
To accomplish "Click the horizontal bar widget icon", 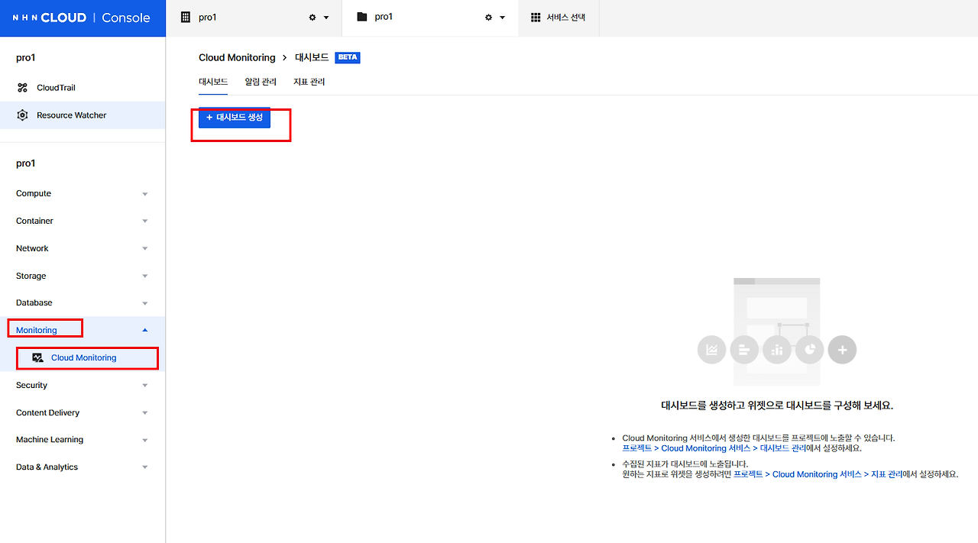I will pyautogui.click(x=744, y=350).
